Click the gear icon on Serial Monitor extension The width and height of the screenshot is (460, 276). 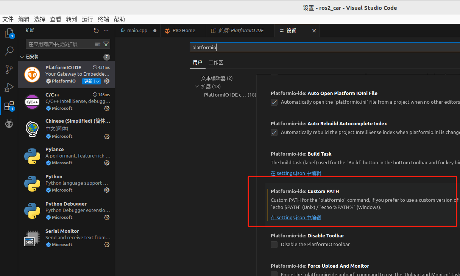(106, 244)
